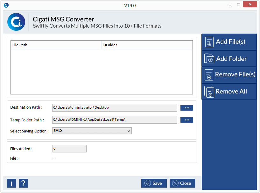Click the 'Files Added :' label
The width and height of the screenshot is (260, 193).
pos(21,149)
